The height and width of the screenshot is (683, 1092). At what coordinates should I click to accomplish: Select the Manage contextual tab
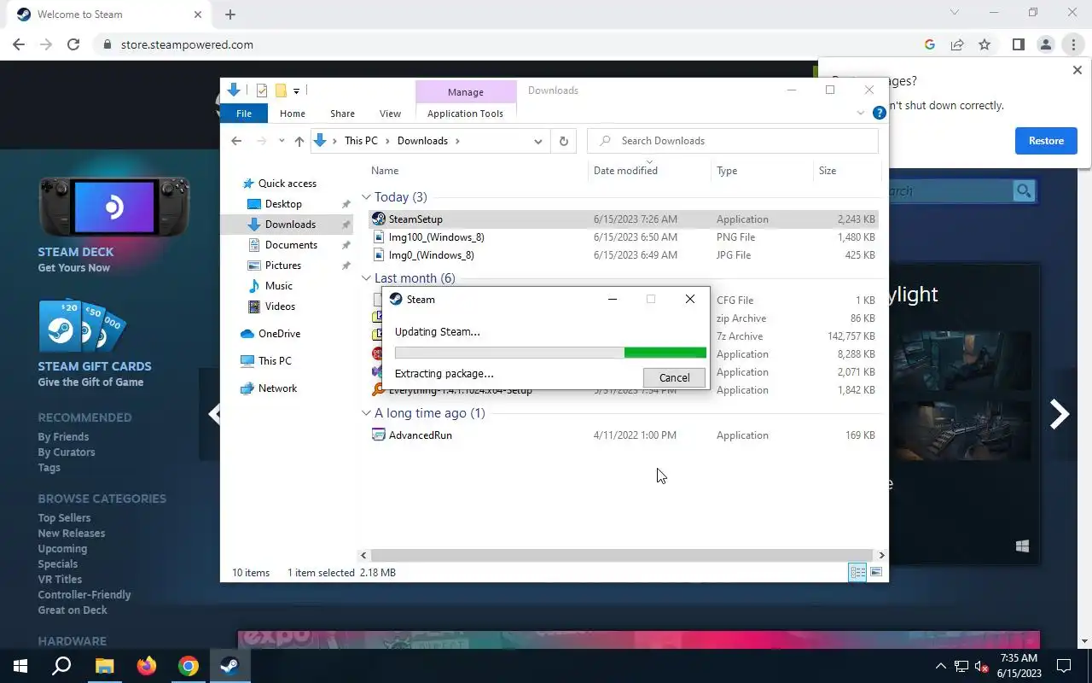tap(466, 92)
